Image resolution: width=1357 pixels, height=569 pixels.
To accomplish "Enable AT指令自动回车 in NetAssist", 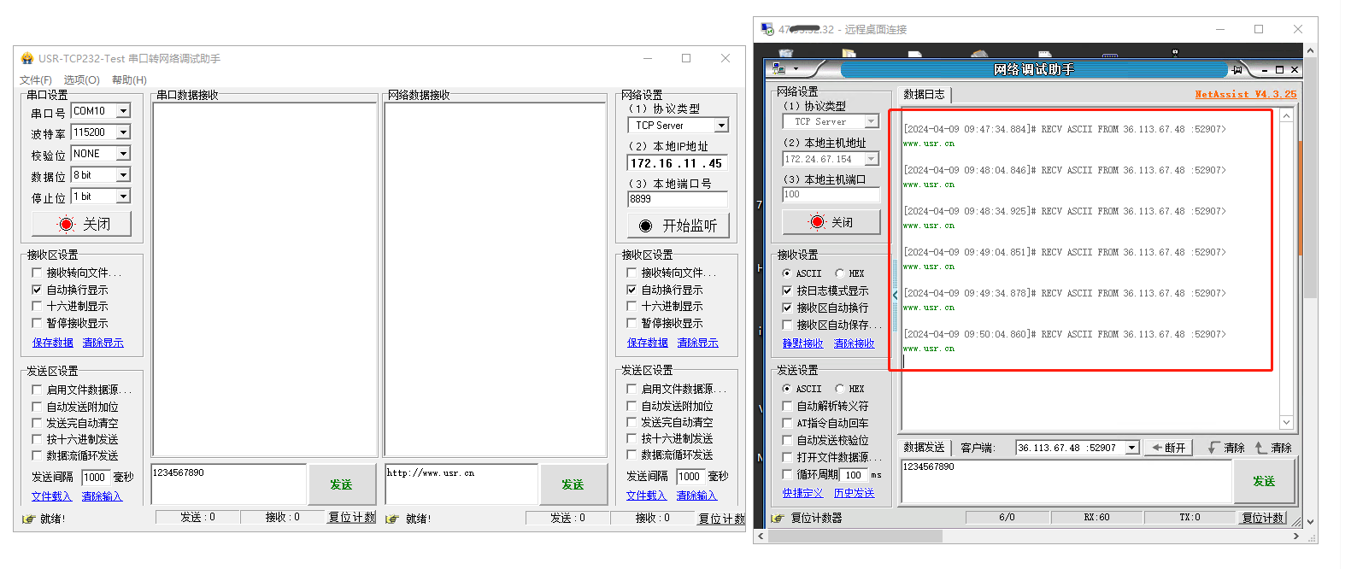I will pyautogui.click(x=787, y=423).
